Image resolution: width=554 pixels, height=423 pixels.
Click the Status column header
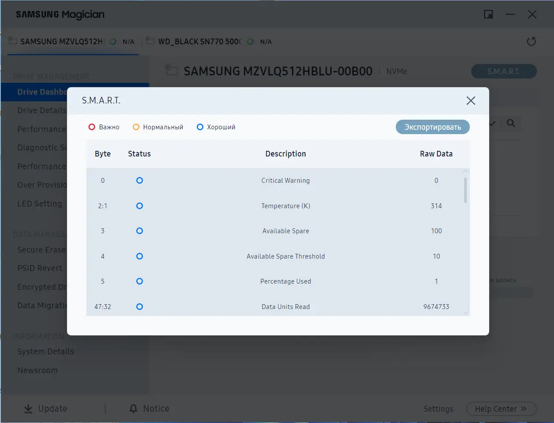coord(139,154)
